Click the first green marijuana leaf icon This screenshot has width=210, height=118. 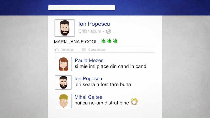[103, 41]
